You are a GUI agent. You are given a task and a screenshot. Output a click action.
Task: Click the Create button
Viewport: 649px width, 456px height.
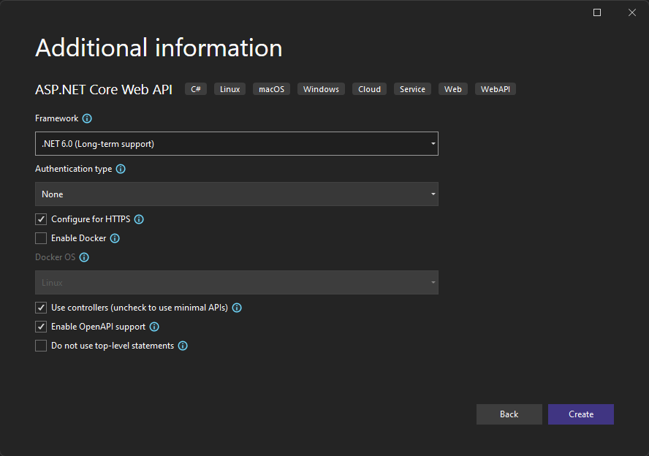[581, 414]
